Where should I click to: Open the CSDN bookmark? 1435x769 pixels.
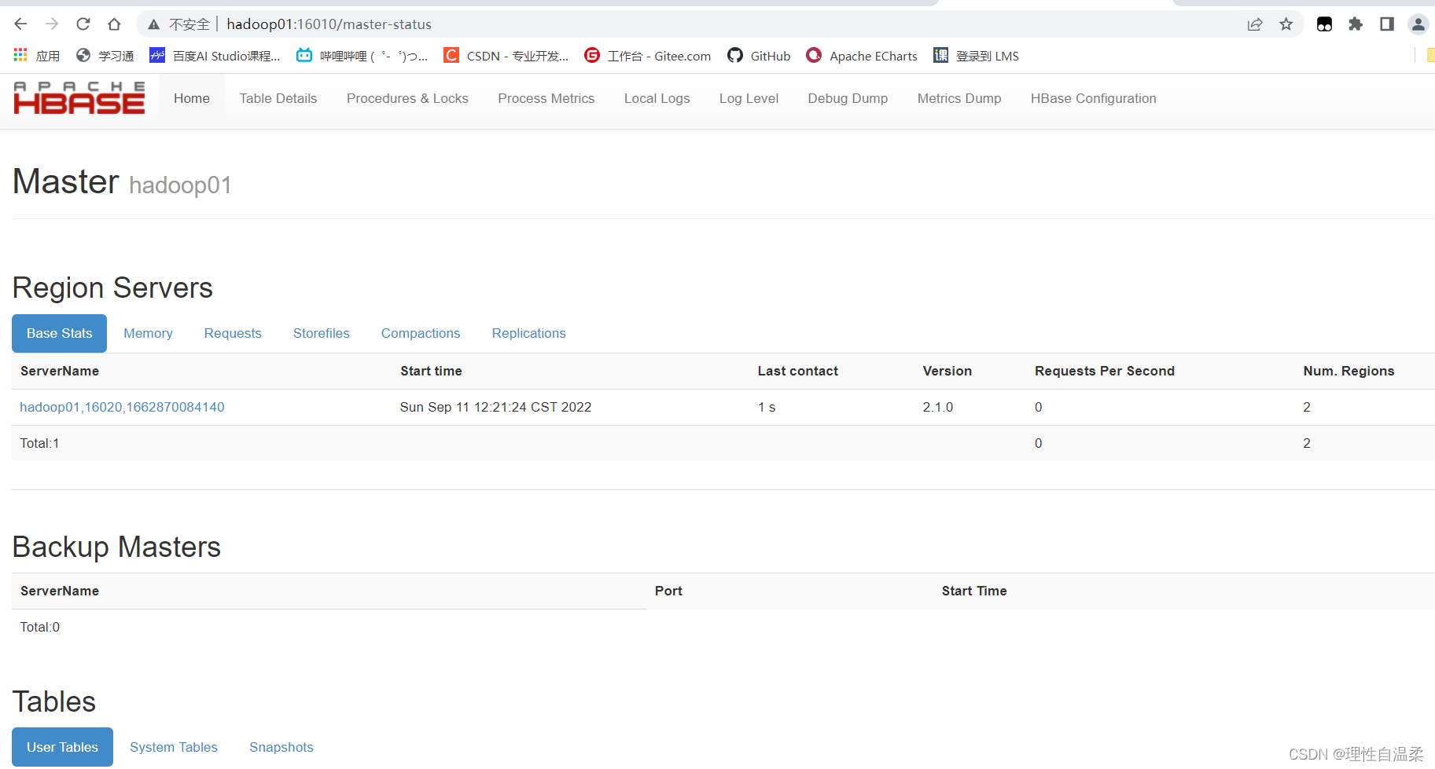506,56
